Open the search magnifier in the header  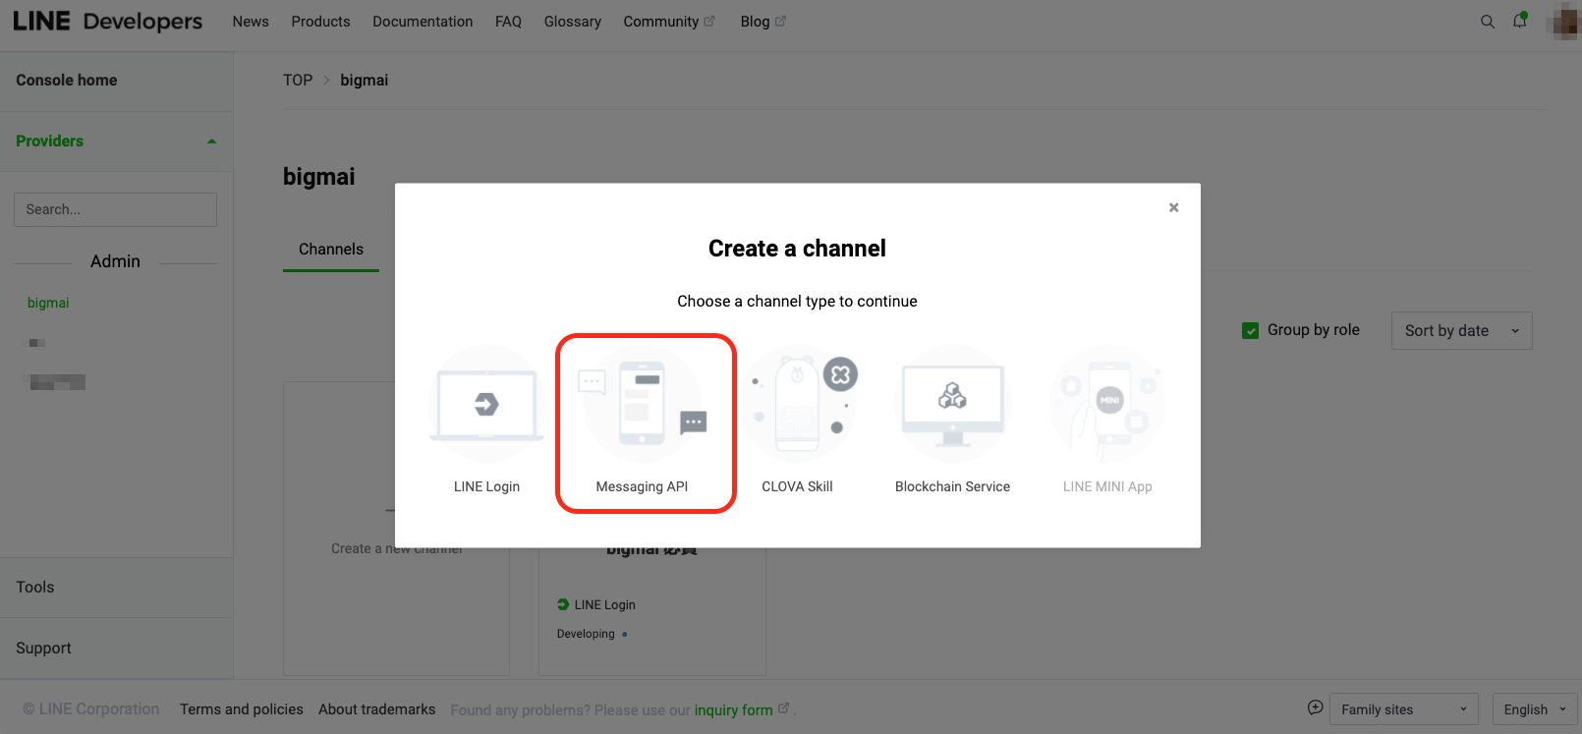(x=1488, y=22)
